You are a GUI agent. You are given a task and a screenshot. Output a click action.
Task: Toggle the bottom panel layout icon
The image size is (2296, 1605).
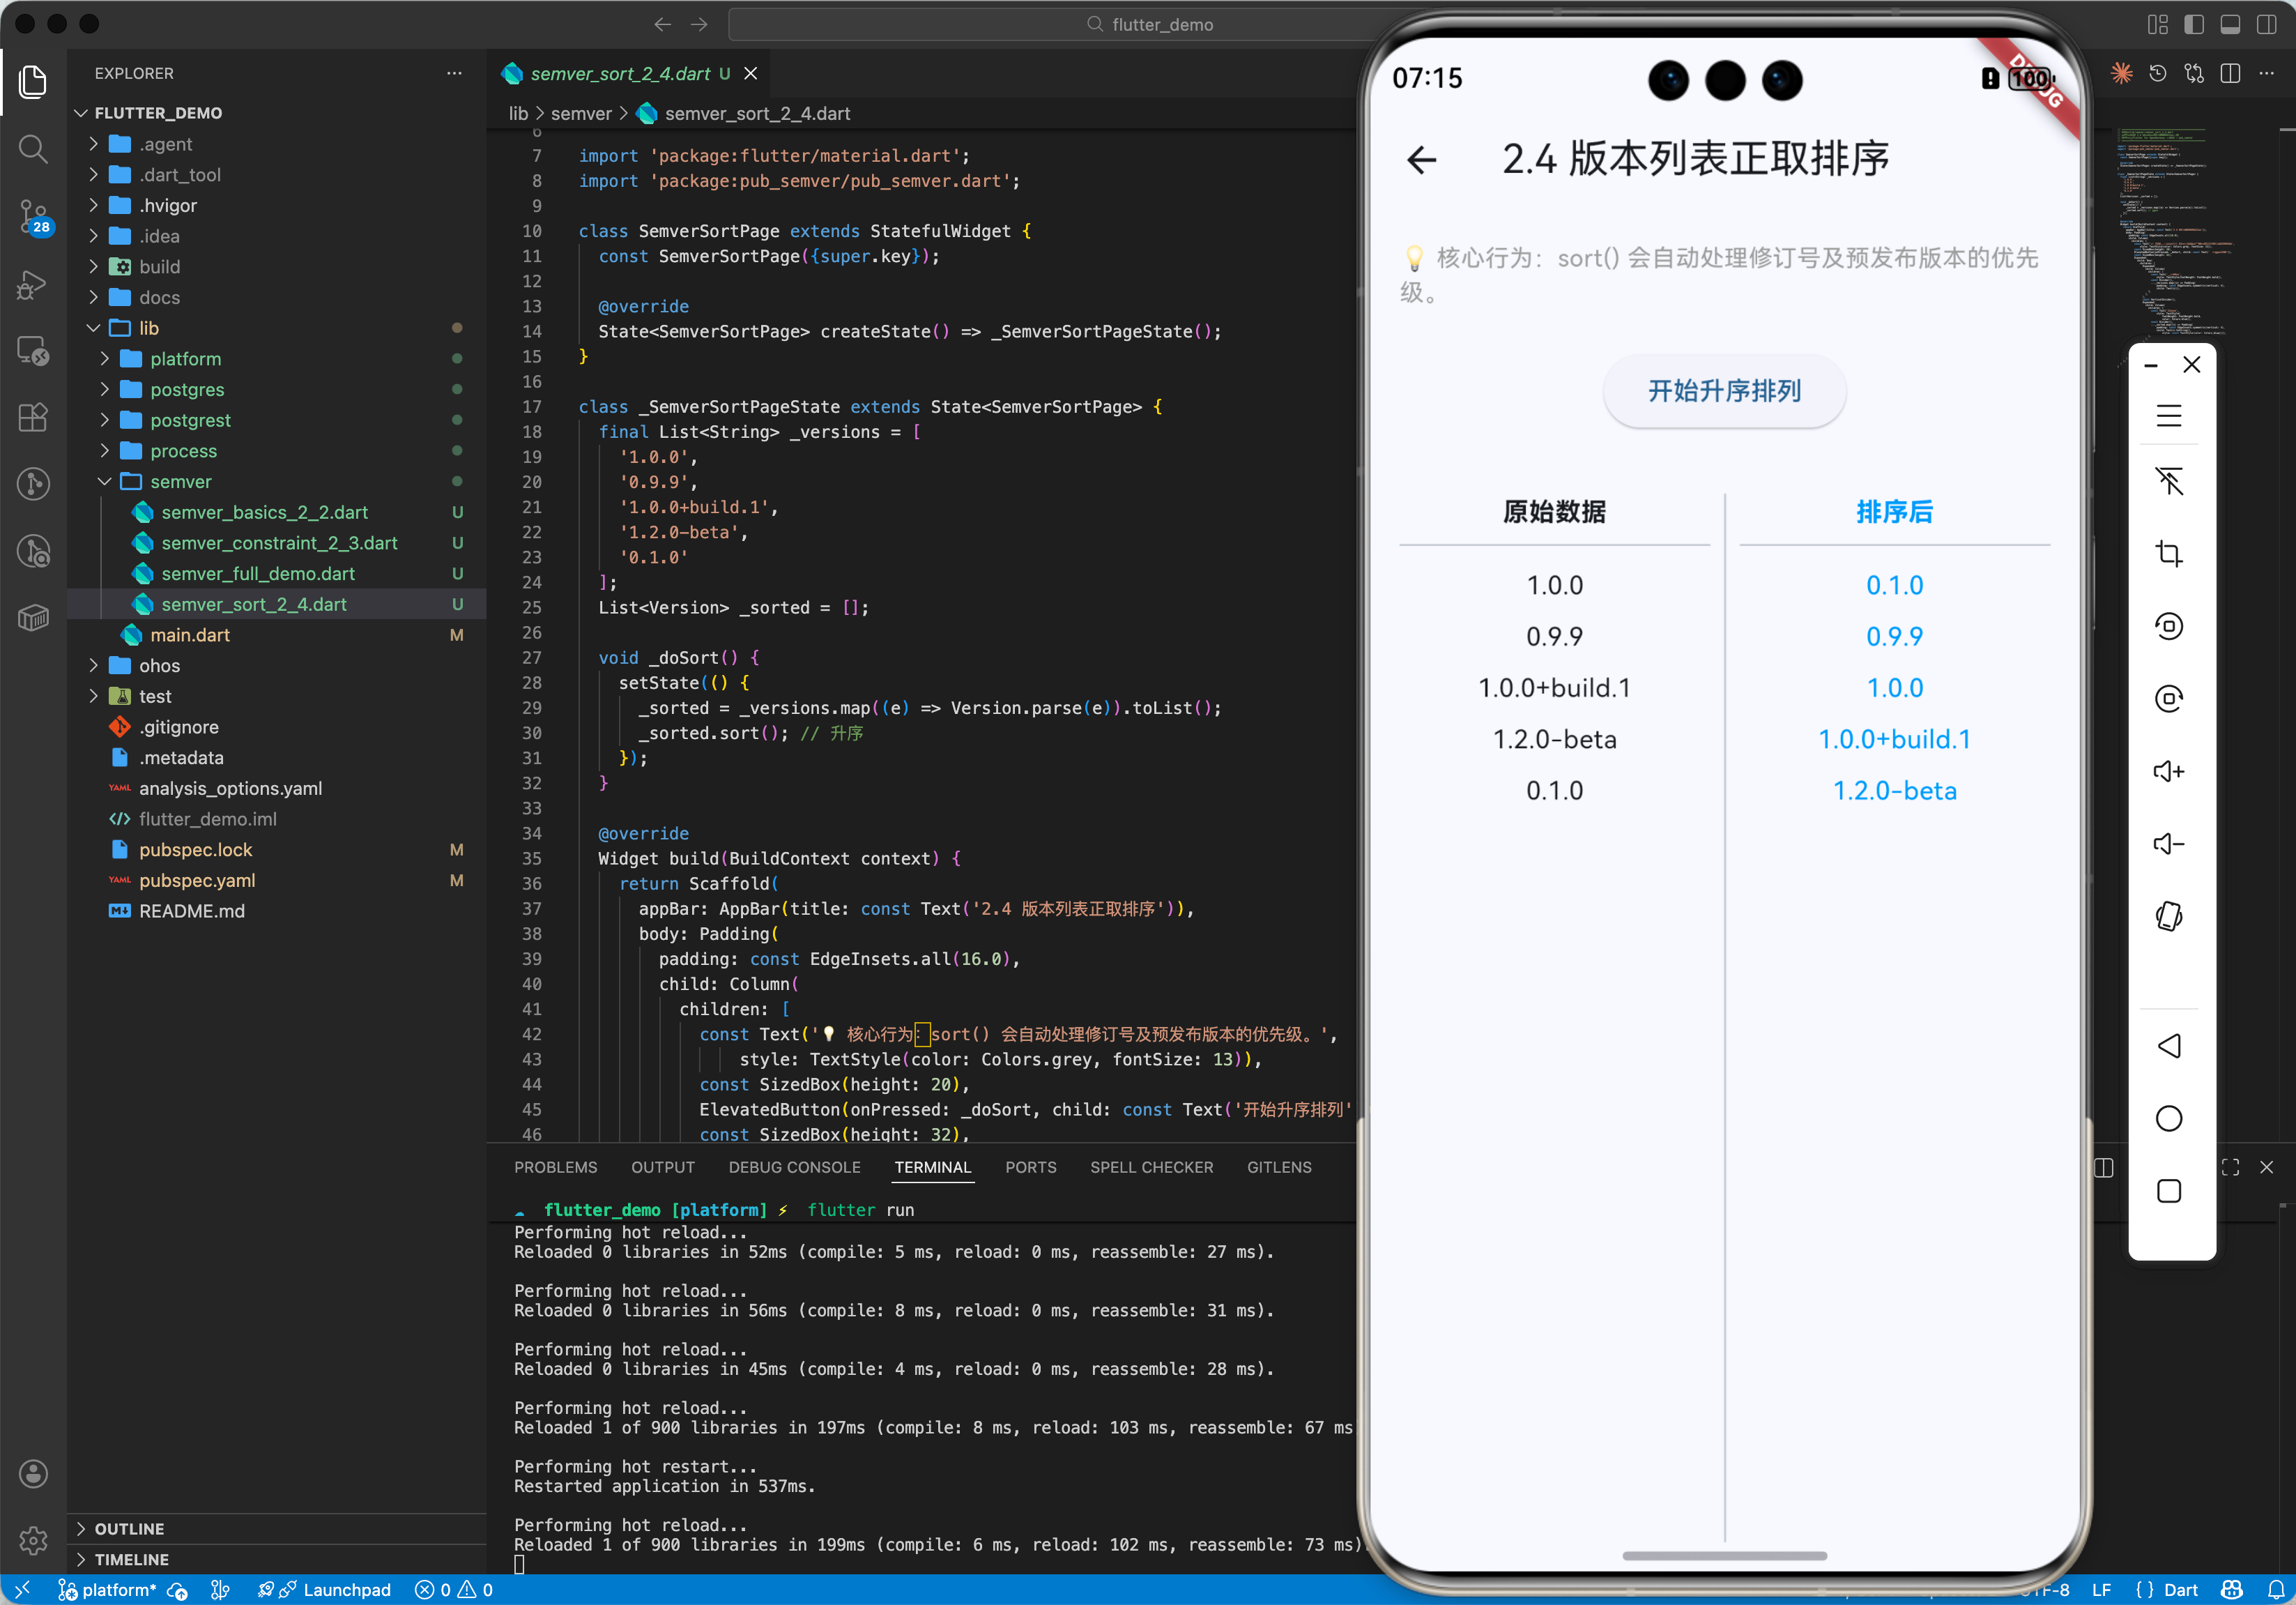(2230, 24)
